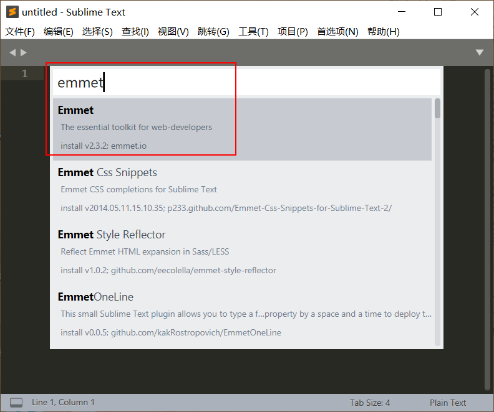Open the Plain Text syntax selector

[448, 403]
